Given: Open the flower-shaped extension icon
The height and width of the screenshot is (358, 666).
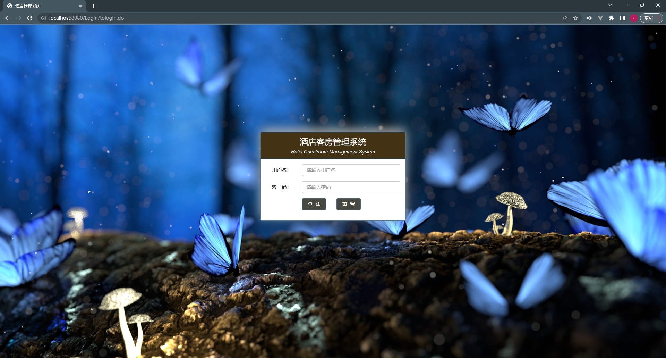Looking at the screenshot, I should 589,18.
